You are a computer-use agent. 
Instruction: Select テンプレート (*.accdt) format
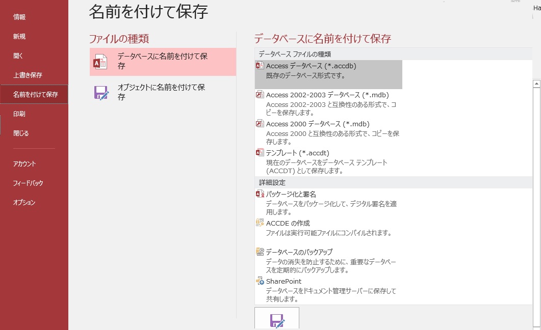coord(328,161)
